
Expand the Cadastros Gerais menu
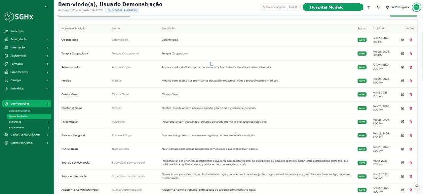27,143
